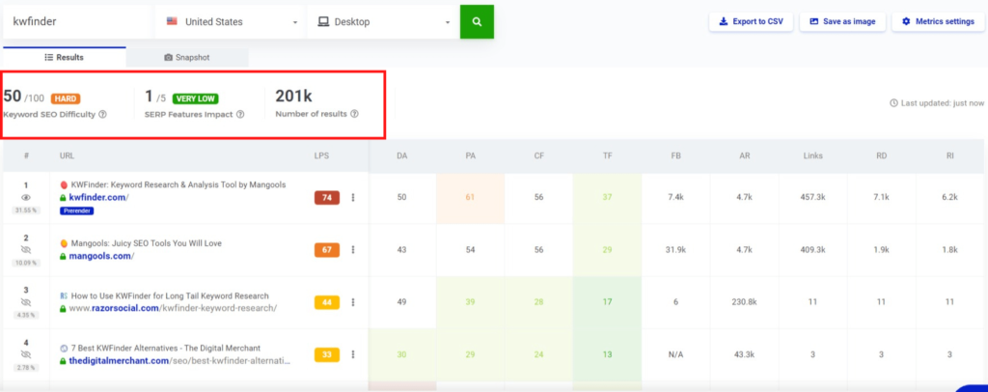This screenshot has height=392, width=988.
Task: Click the AR column header
Action: coord(745,155)
